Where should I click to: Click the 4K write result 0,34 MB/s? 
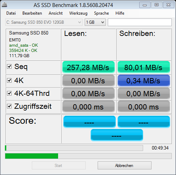tap(144, 81)
